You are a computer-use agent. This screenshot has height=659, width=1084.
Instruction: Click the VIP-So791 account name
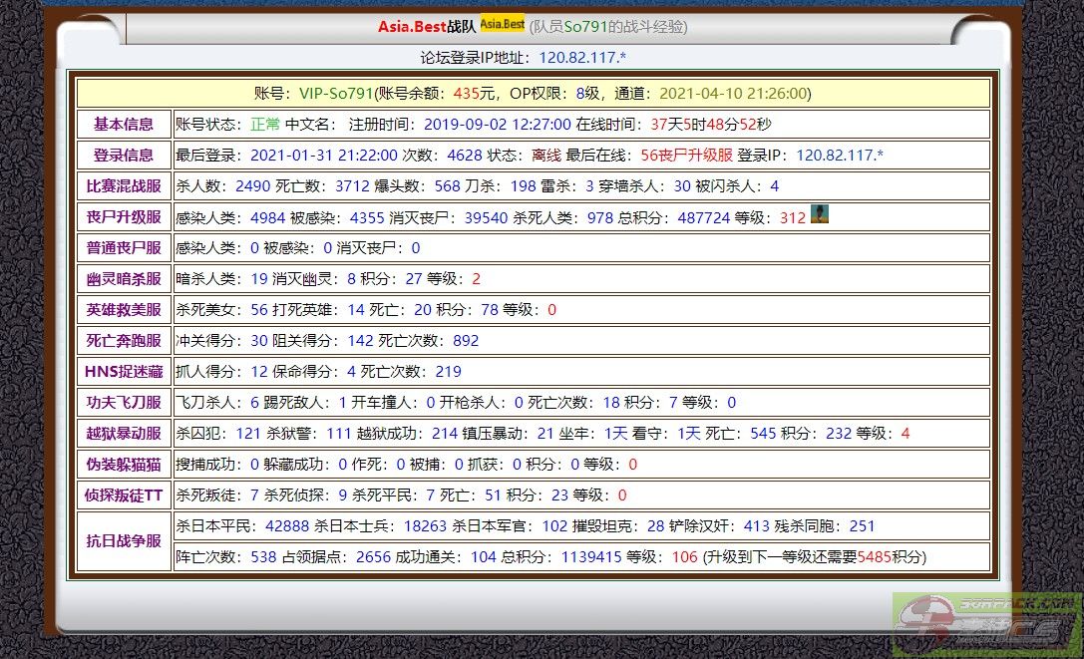pos(335,94)
